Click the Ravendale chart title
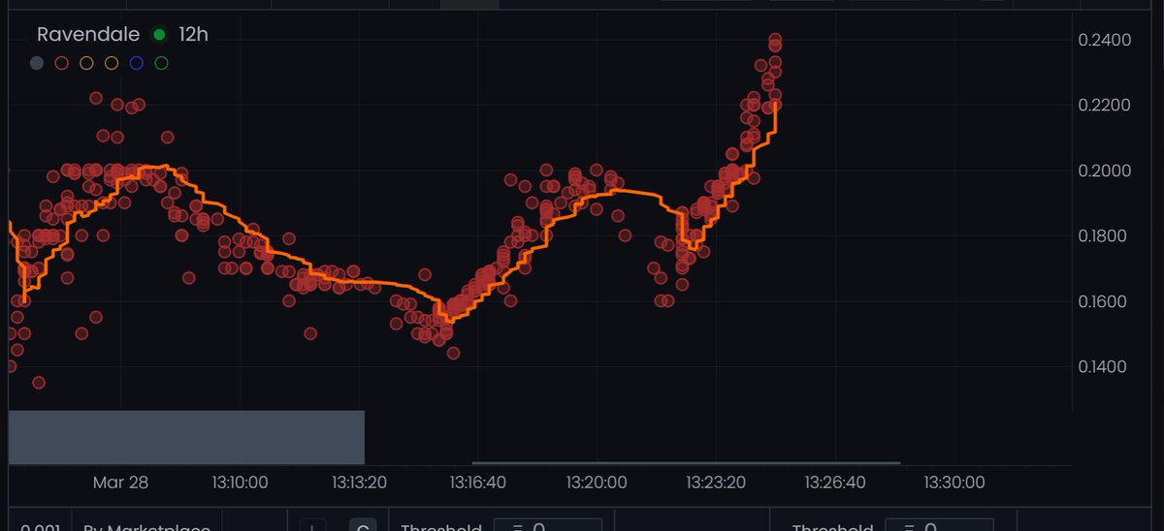 pos(87,35)
